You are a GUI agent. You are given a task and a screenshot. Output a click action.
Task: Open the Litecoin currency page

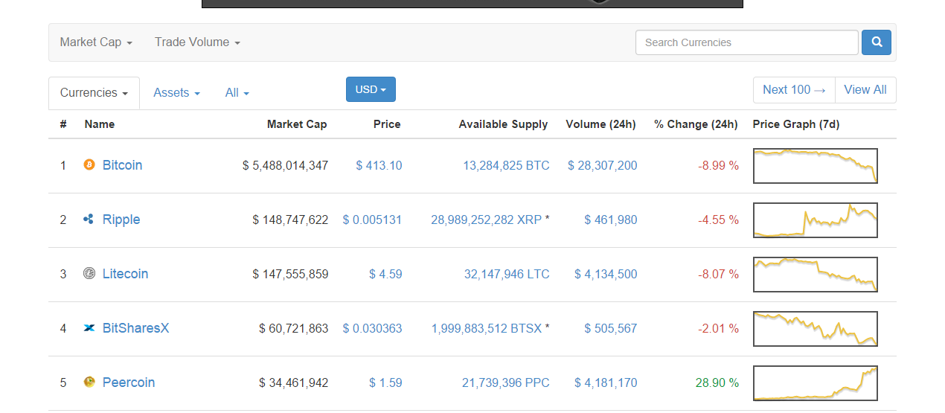[125, 274]
